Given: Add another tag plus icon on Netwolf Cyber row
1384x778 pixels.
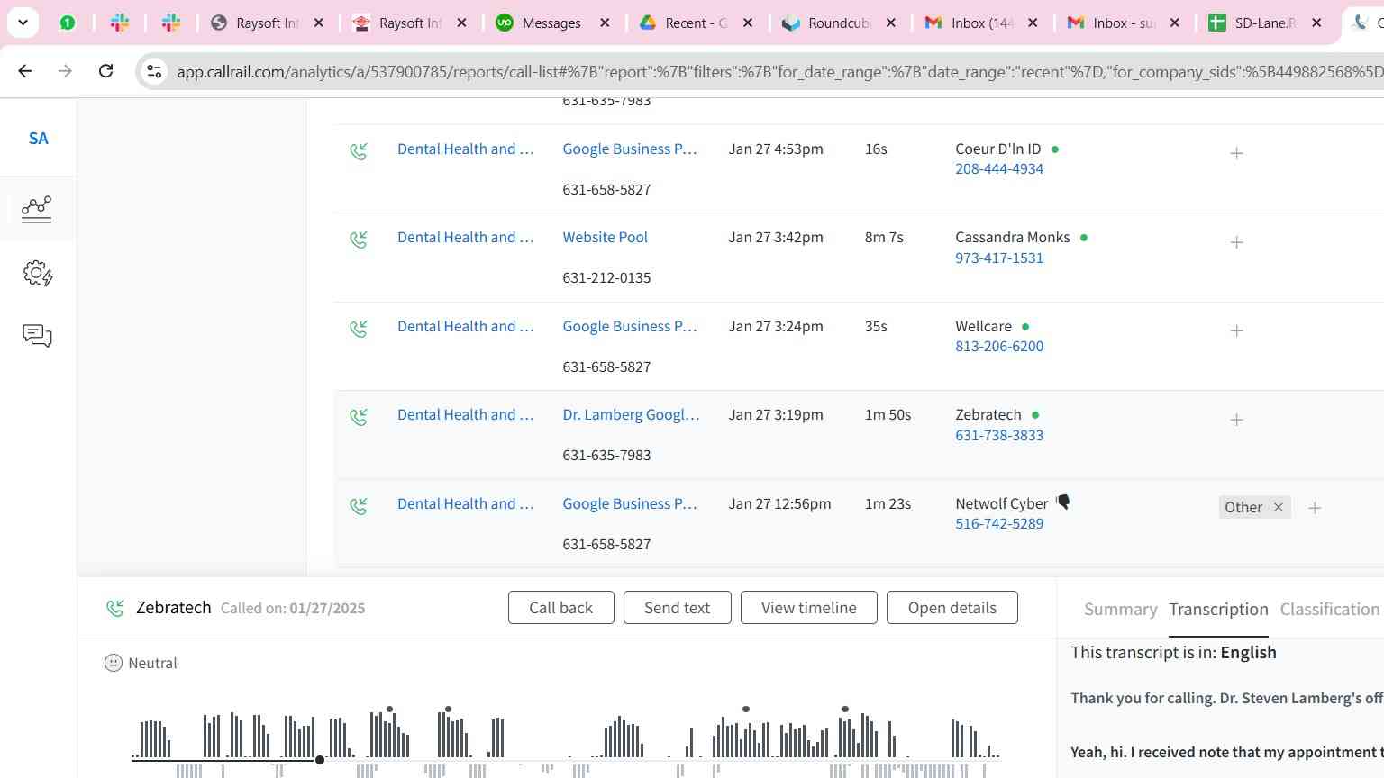Looking at the screenshot, I should 1315,508.
